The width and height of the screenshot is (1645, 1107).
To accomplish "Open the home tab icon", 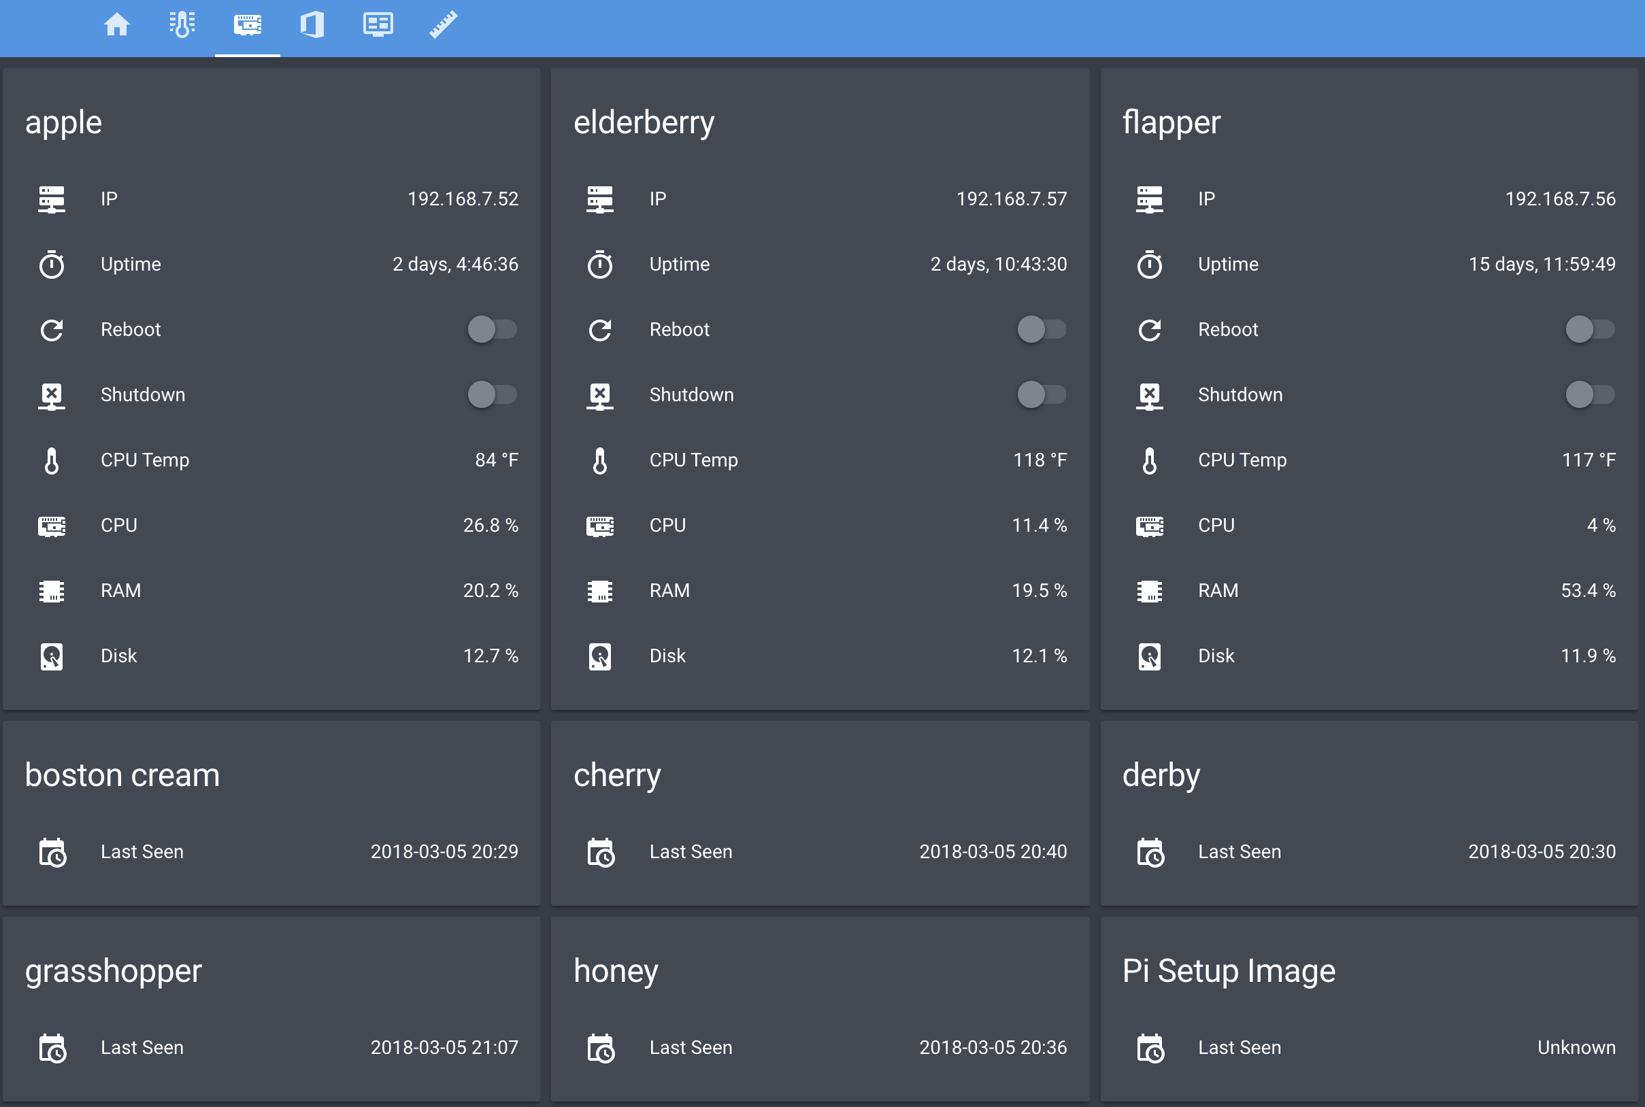I will pyautogui.click(x=116, y=24).
